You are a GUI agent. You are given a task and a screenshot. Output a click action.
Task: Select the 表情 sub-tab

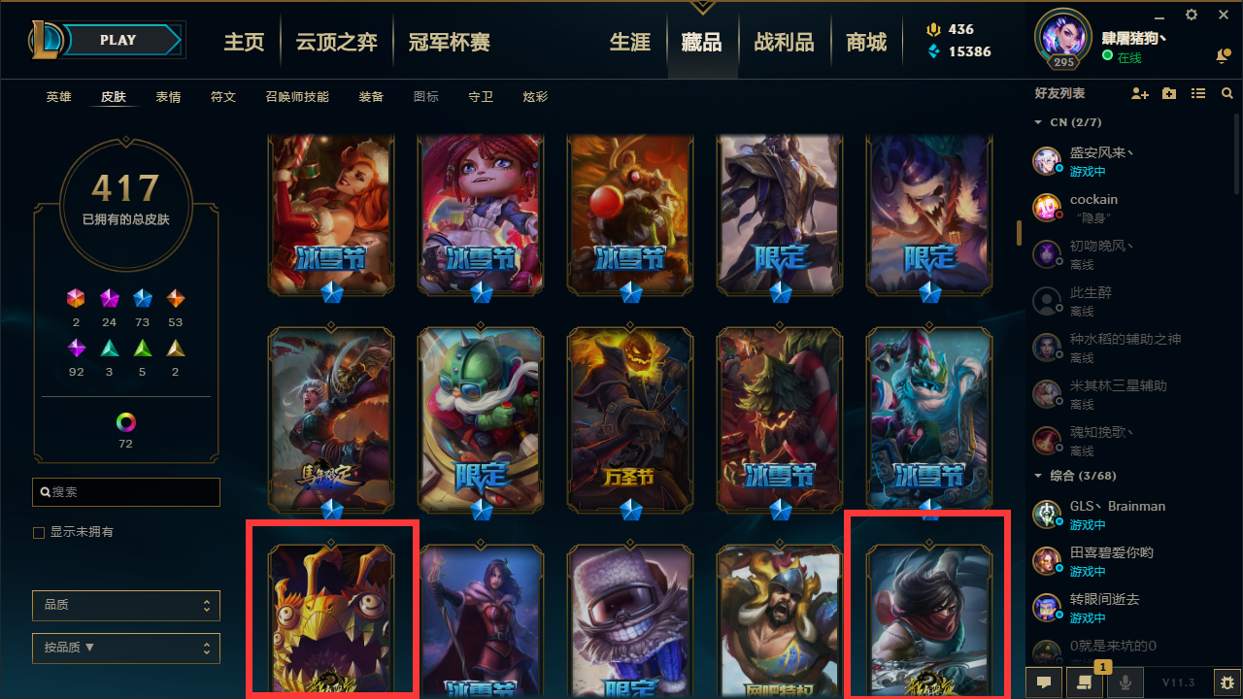168,97
